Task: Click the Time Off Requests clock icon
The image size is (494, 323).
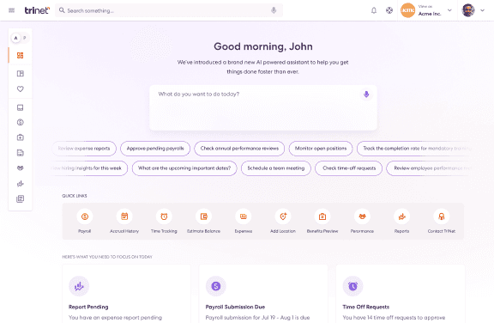Action: click(352, 286)
